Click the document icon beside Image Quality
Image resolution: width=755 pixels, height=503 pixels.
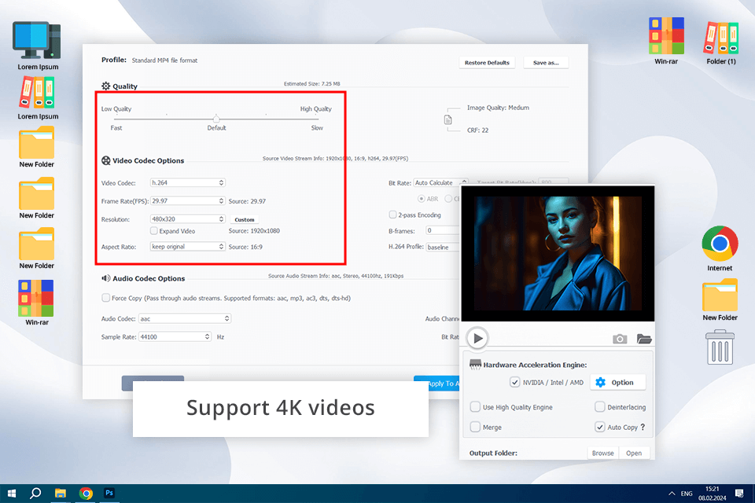click(447, 119)
